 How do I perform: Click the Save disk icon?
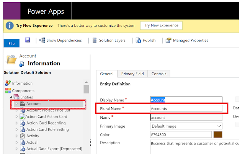tap(28, 40)
